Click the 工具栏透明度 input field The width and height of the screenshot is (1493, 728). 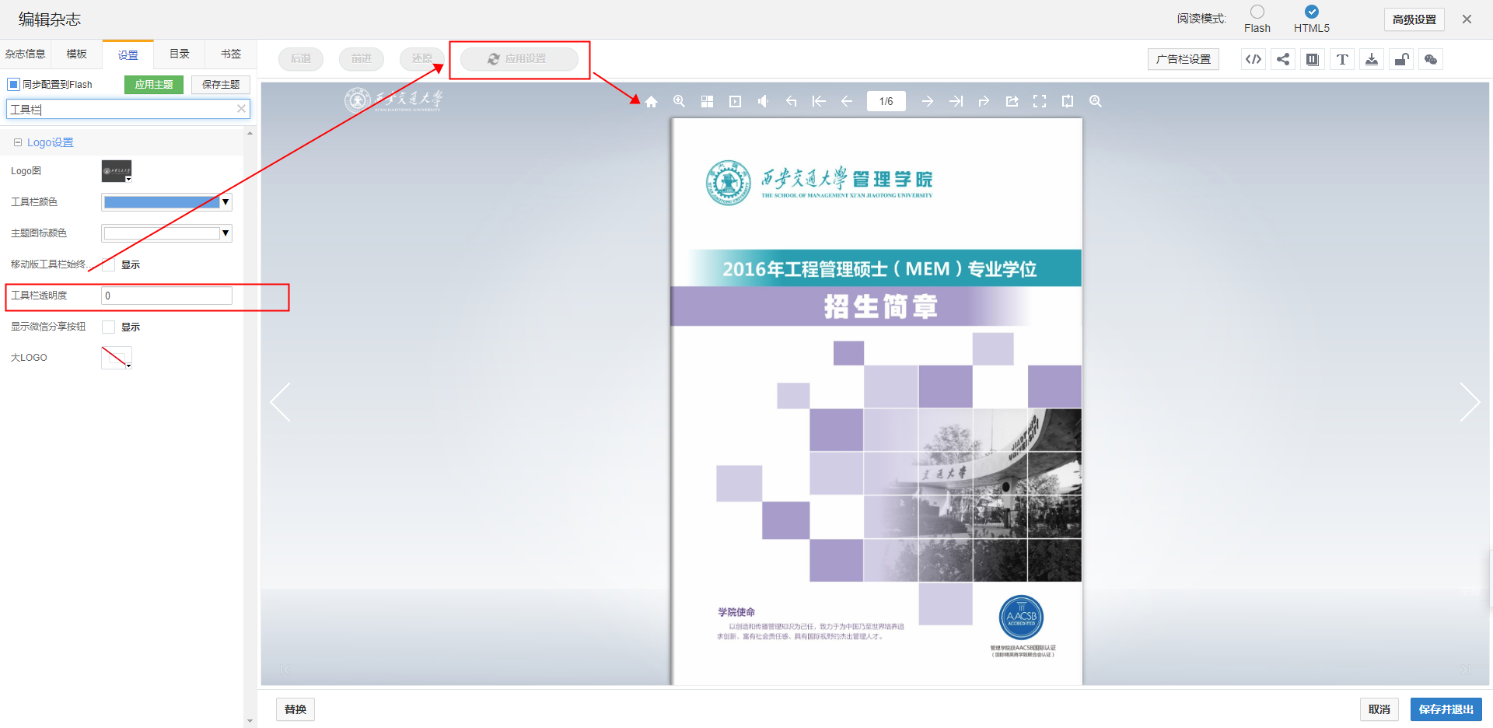point(167,296)
